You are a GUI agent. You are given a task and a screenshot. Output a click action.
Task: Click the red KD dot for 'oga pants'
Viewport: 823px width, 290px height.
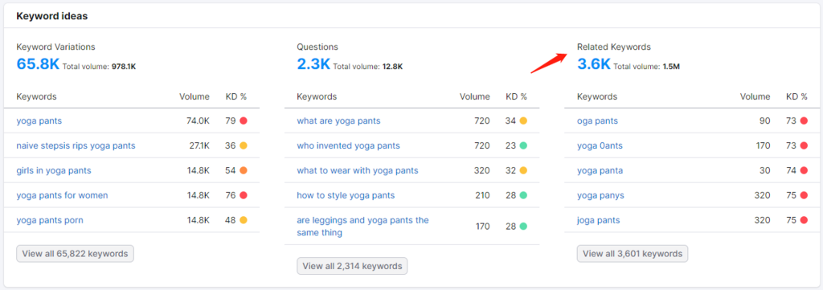point(804,120)
